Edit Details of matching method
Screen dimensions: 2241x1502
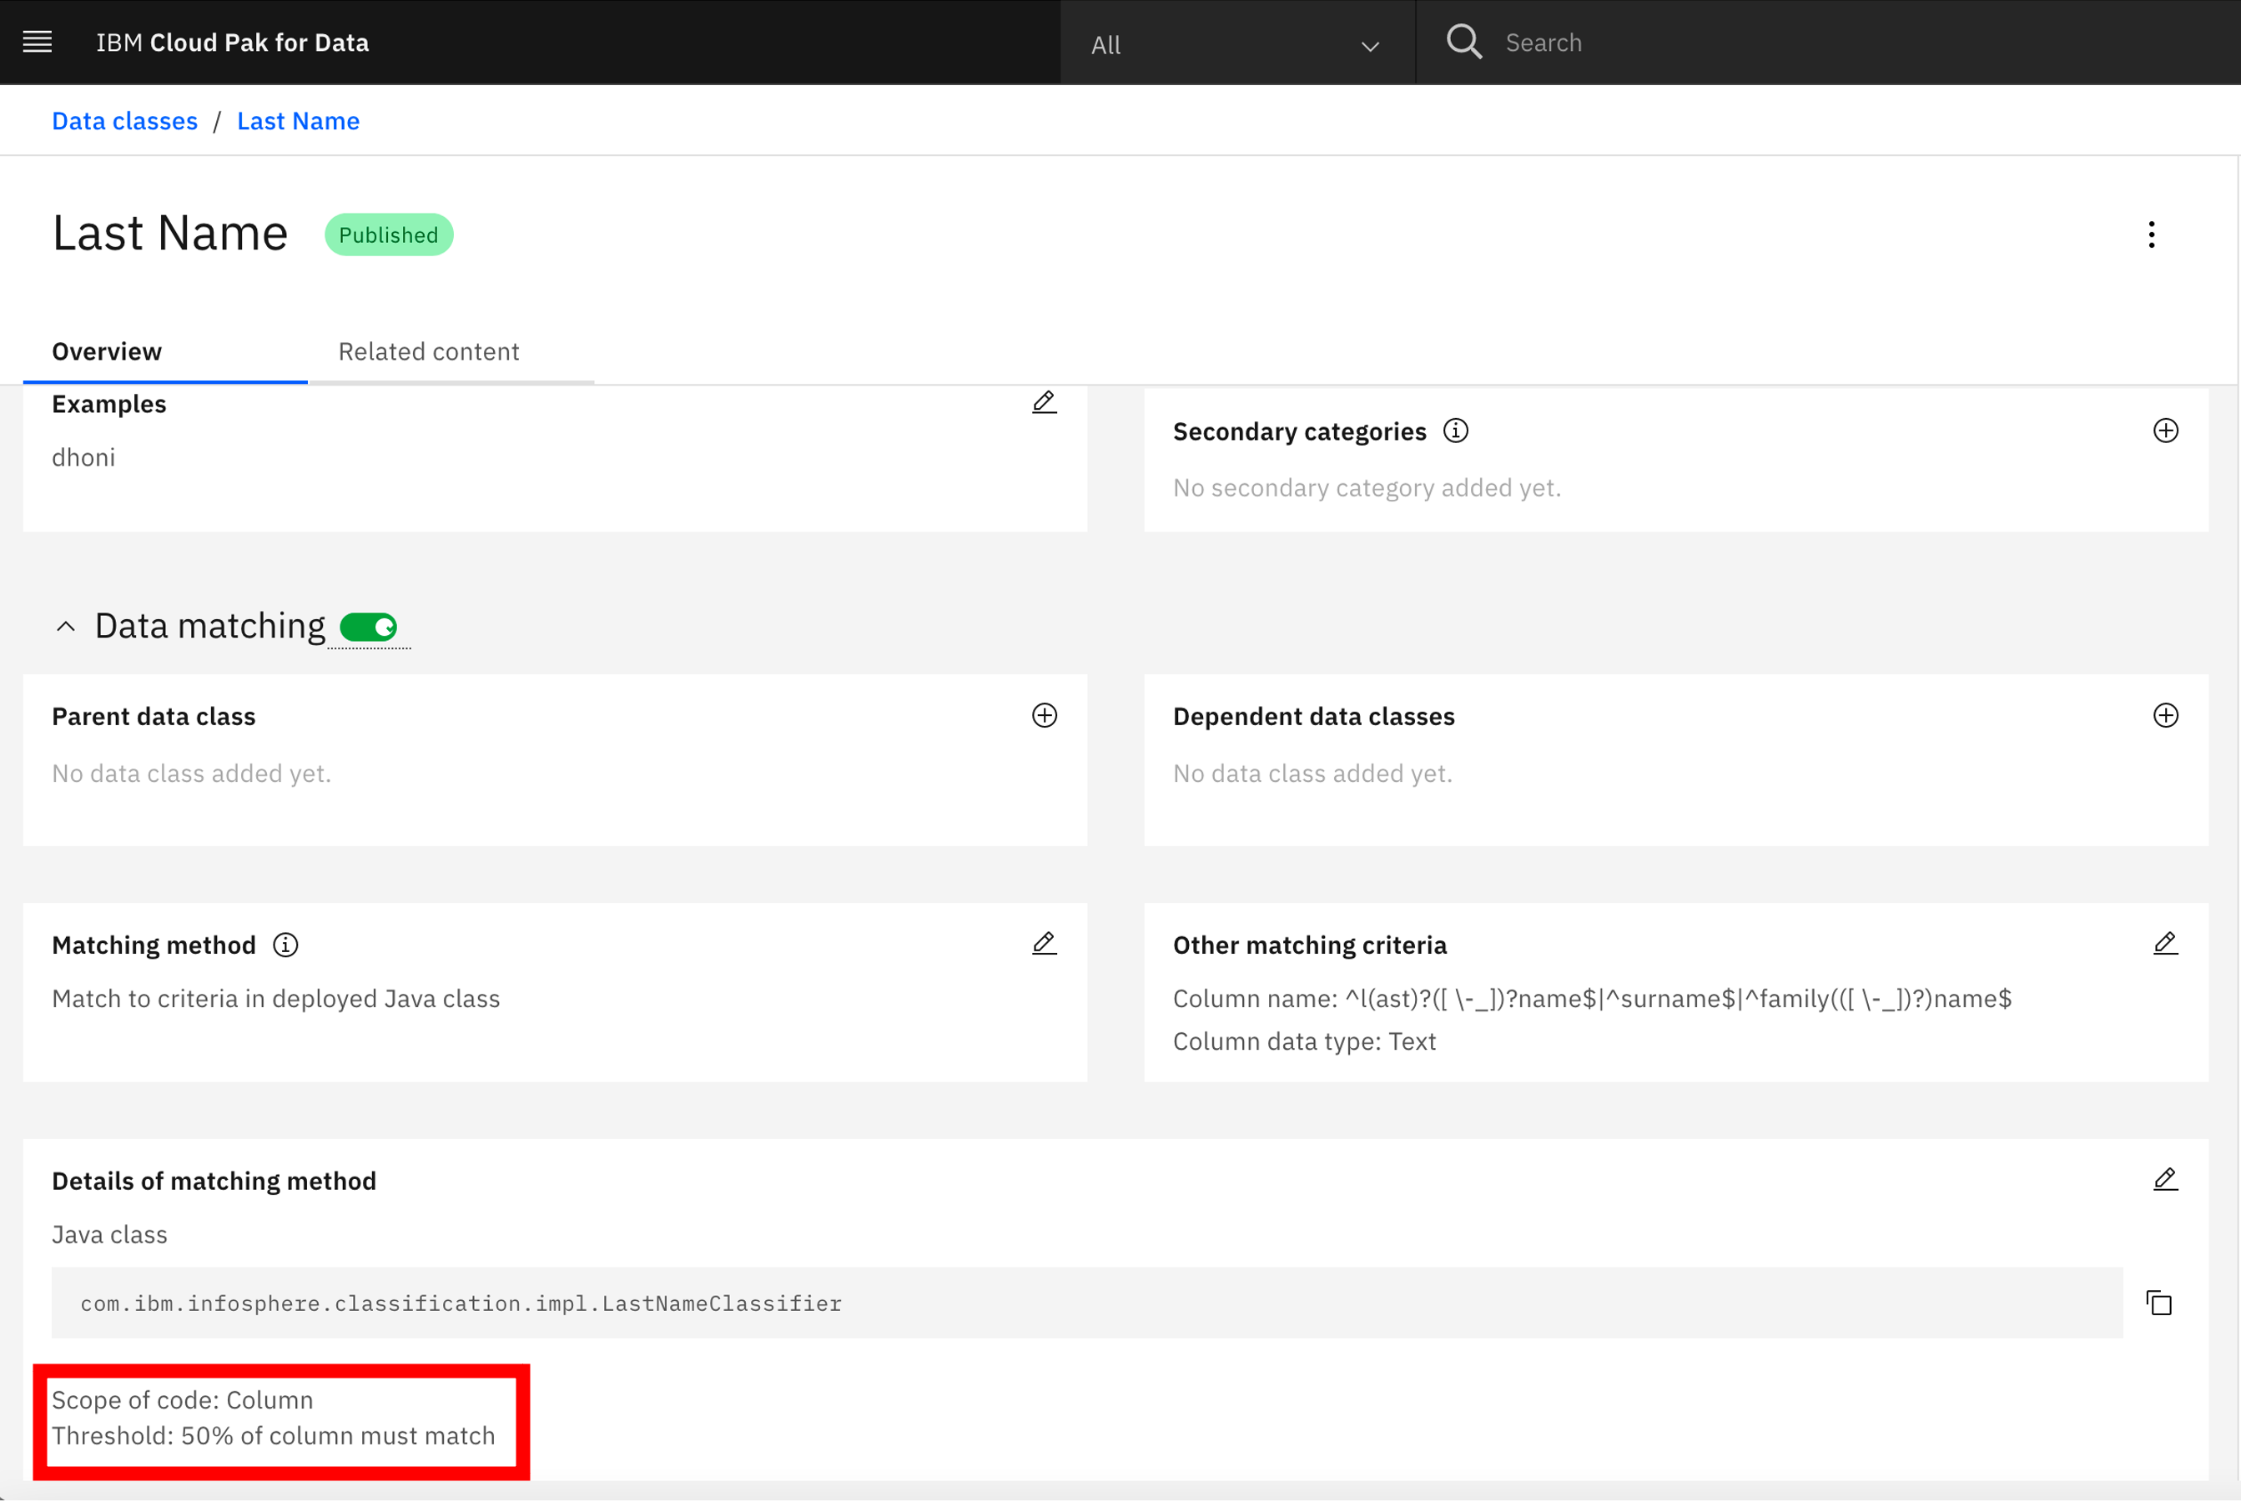2165,1179
